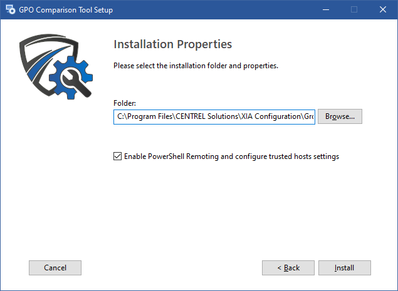Click the 'Folder:' label
The image size is (398, 291).
pyautogui.click(x=125, y=103)
